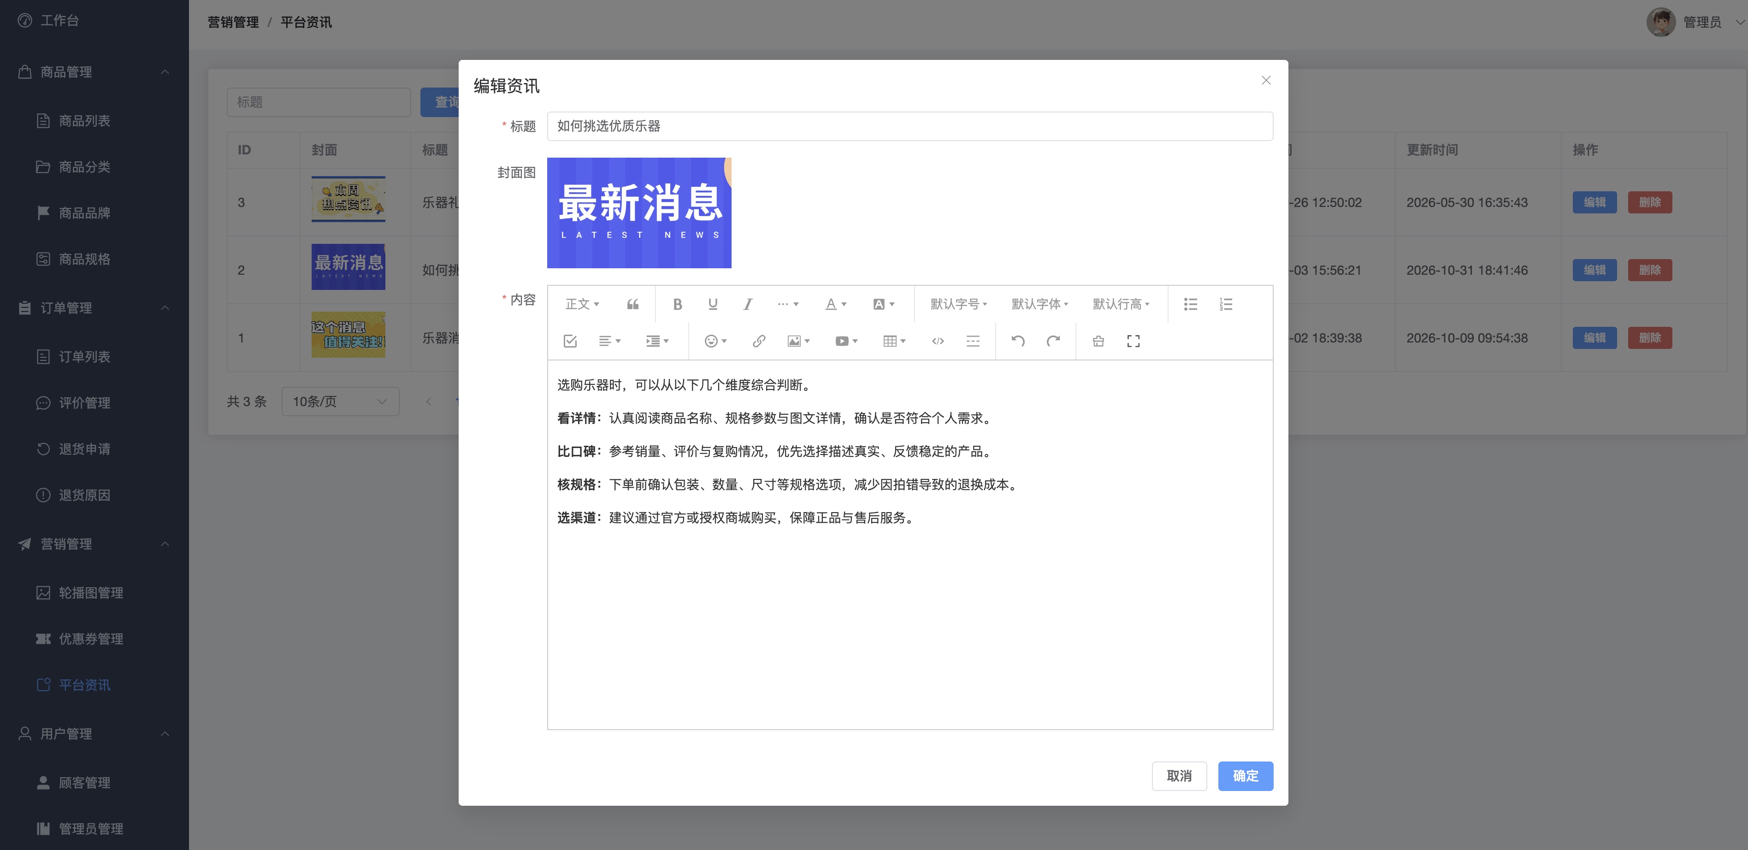This screenshot has height=850, width=1748.
Task: Close the 编辑资讯 dialog
Action: (x=1265, y=80)
